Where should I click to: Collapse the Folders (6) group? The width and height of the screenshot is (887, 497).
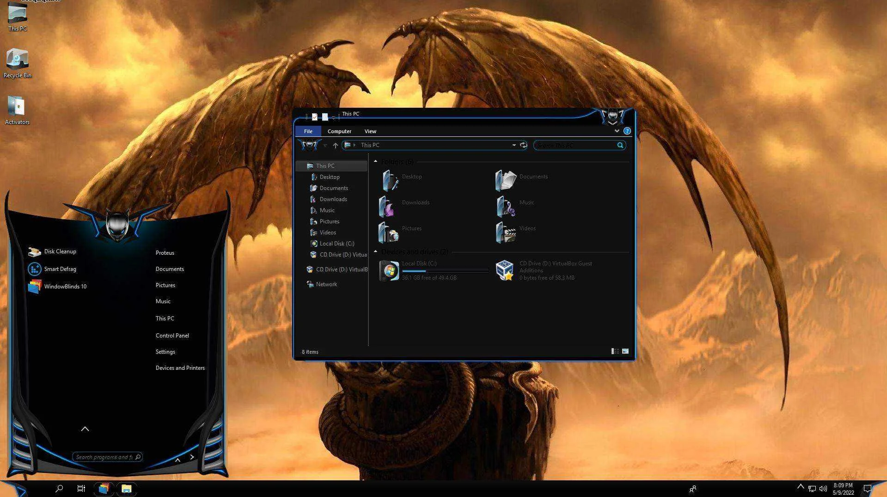pos(375,161)
